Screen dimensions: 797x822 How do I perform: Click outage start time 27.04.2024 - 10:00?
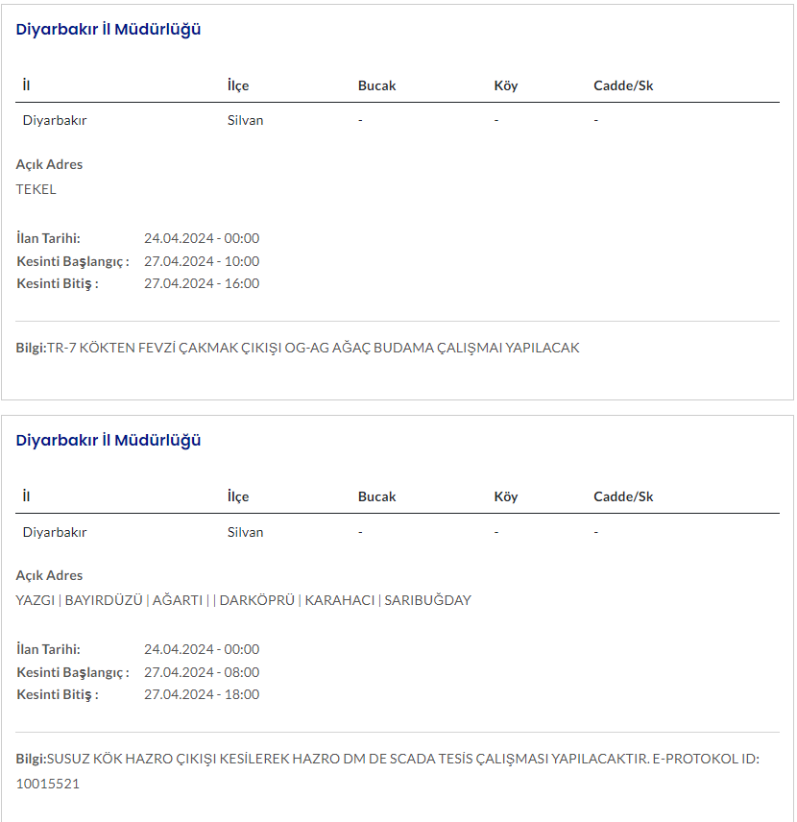click(202, 261)
